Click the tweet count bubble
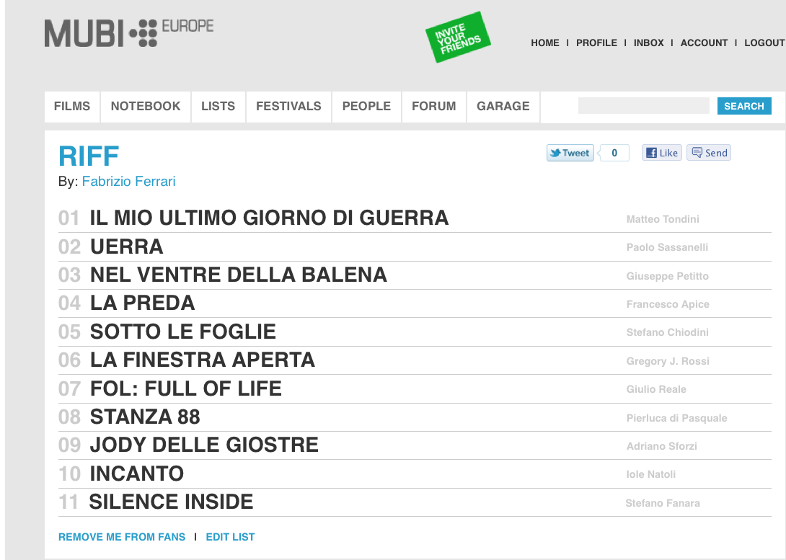This screenshot has height=560, width=786. point(614,153)
